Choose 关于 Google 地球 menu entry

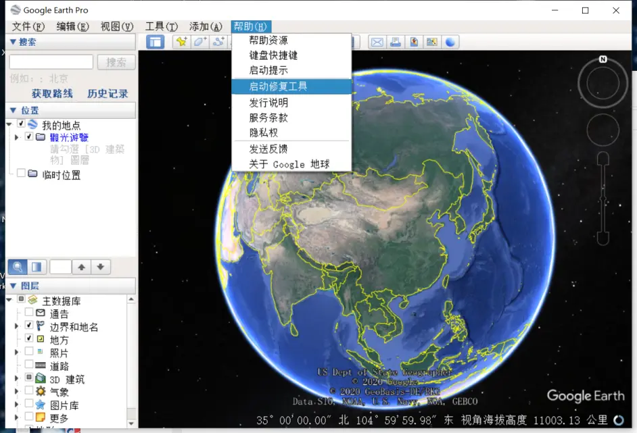291,164
